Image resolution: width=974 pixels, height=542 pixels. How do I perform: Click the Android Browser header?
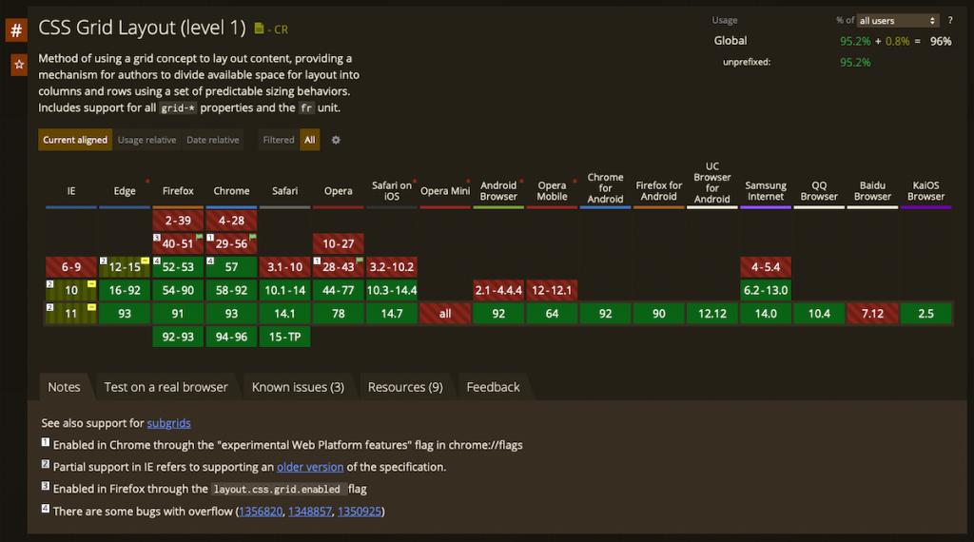498,191
